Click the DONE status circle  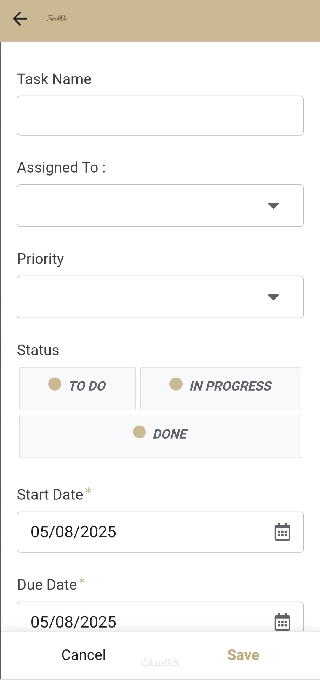(139, 432)
